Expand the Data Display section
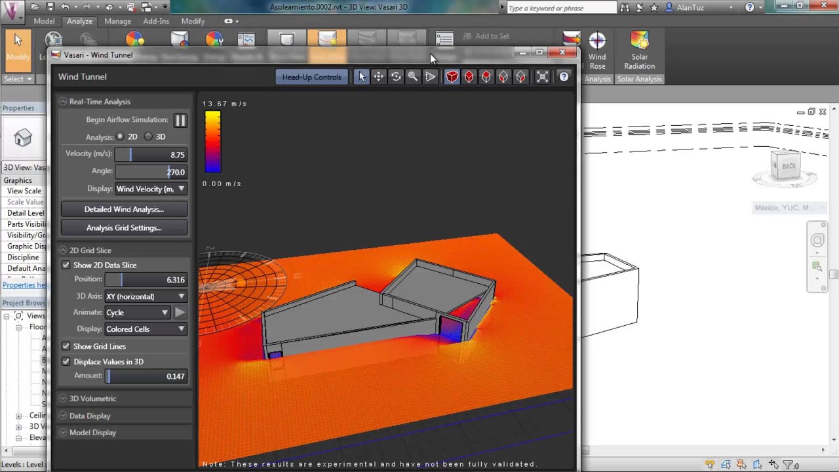839x472 pixels. coord(63,416)
